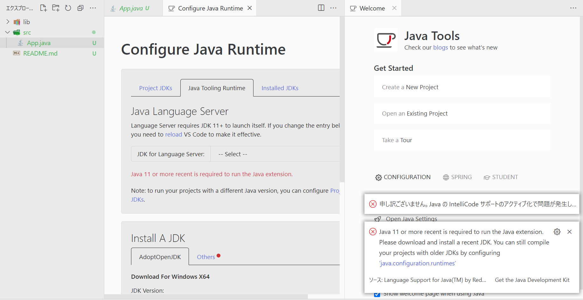Select the Java Tooling Runtime tab
This screenshot has width=583, height=300.
[217, 88]
